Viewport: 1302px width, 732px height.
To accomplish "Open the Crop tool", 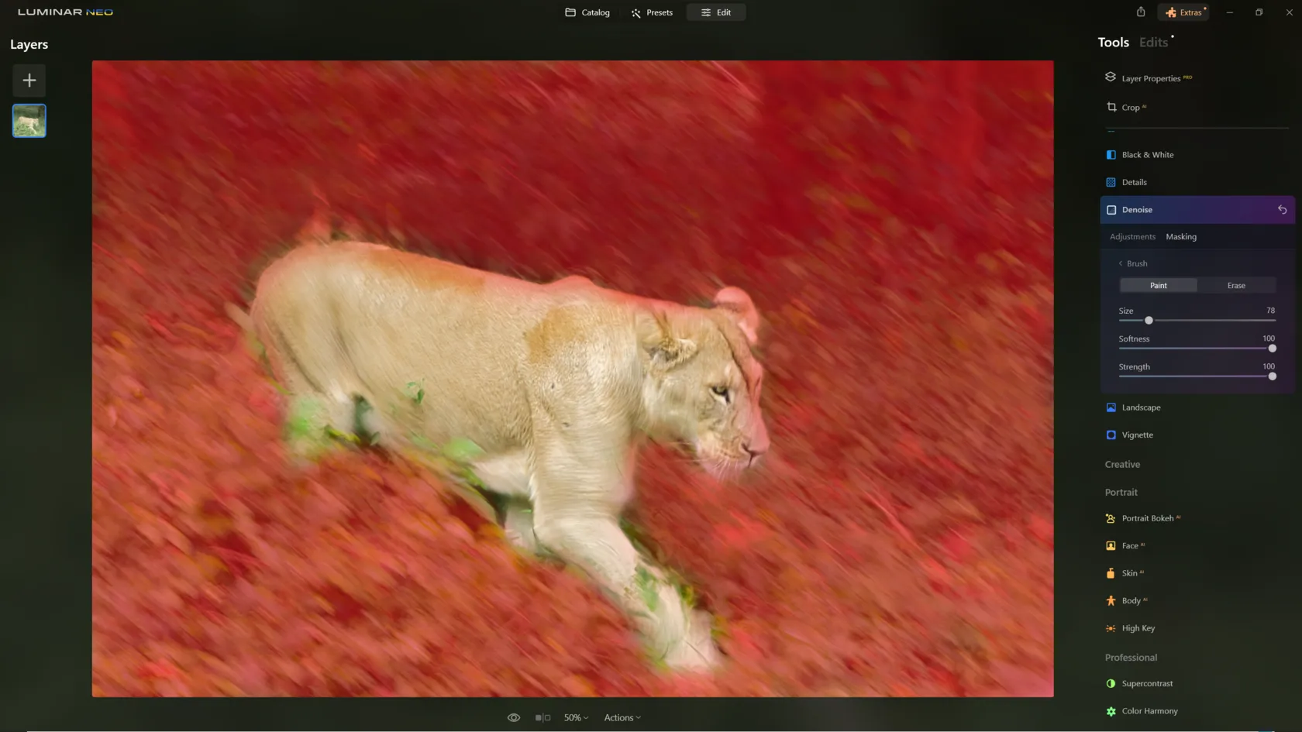I will (1130, 108).
